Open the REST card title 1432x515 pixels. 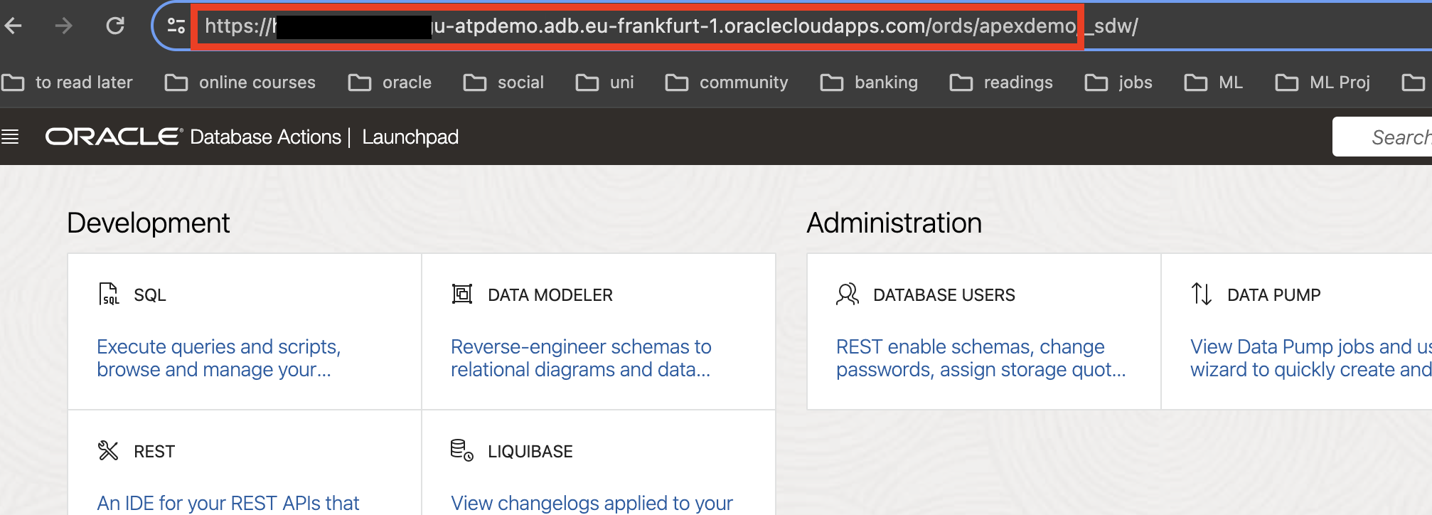pyautogui.click(x=154, y=452)
